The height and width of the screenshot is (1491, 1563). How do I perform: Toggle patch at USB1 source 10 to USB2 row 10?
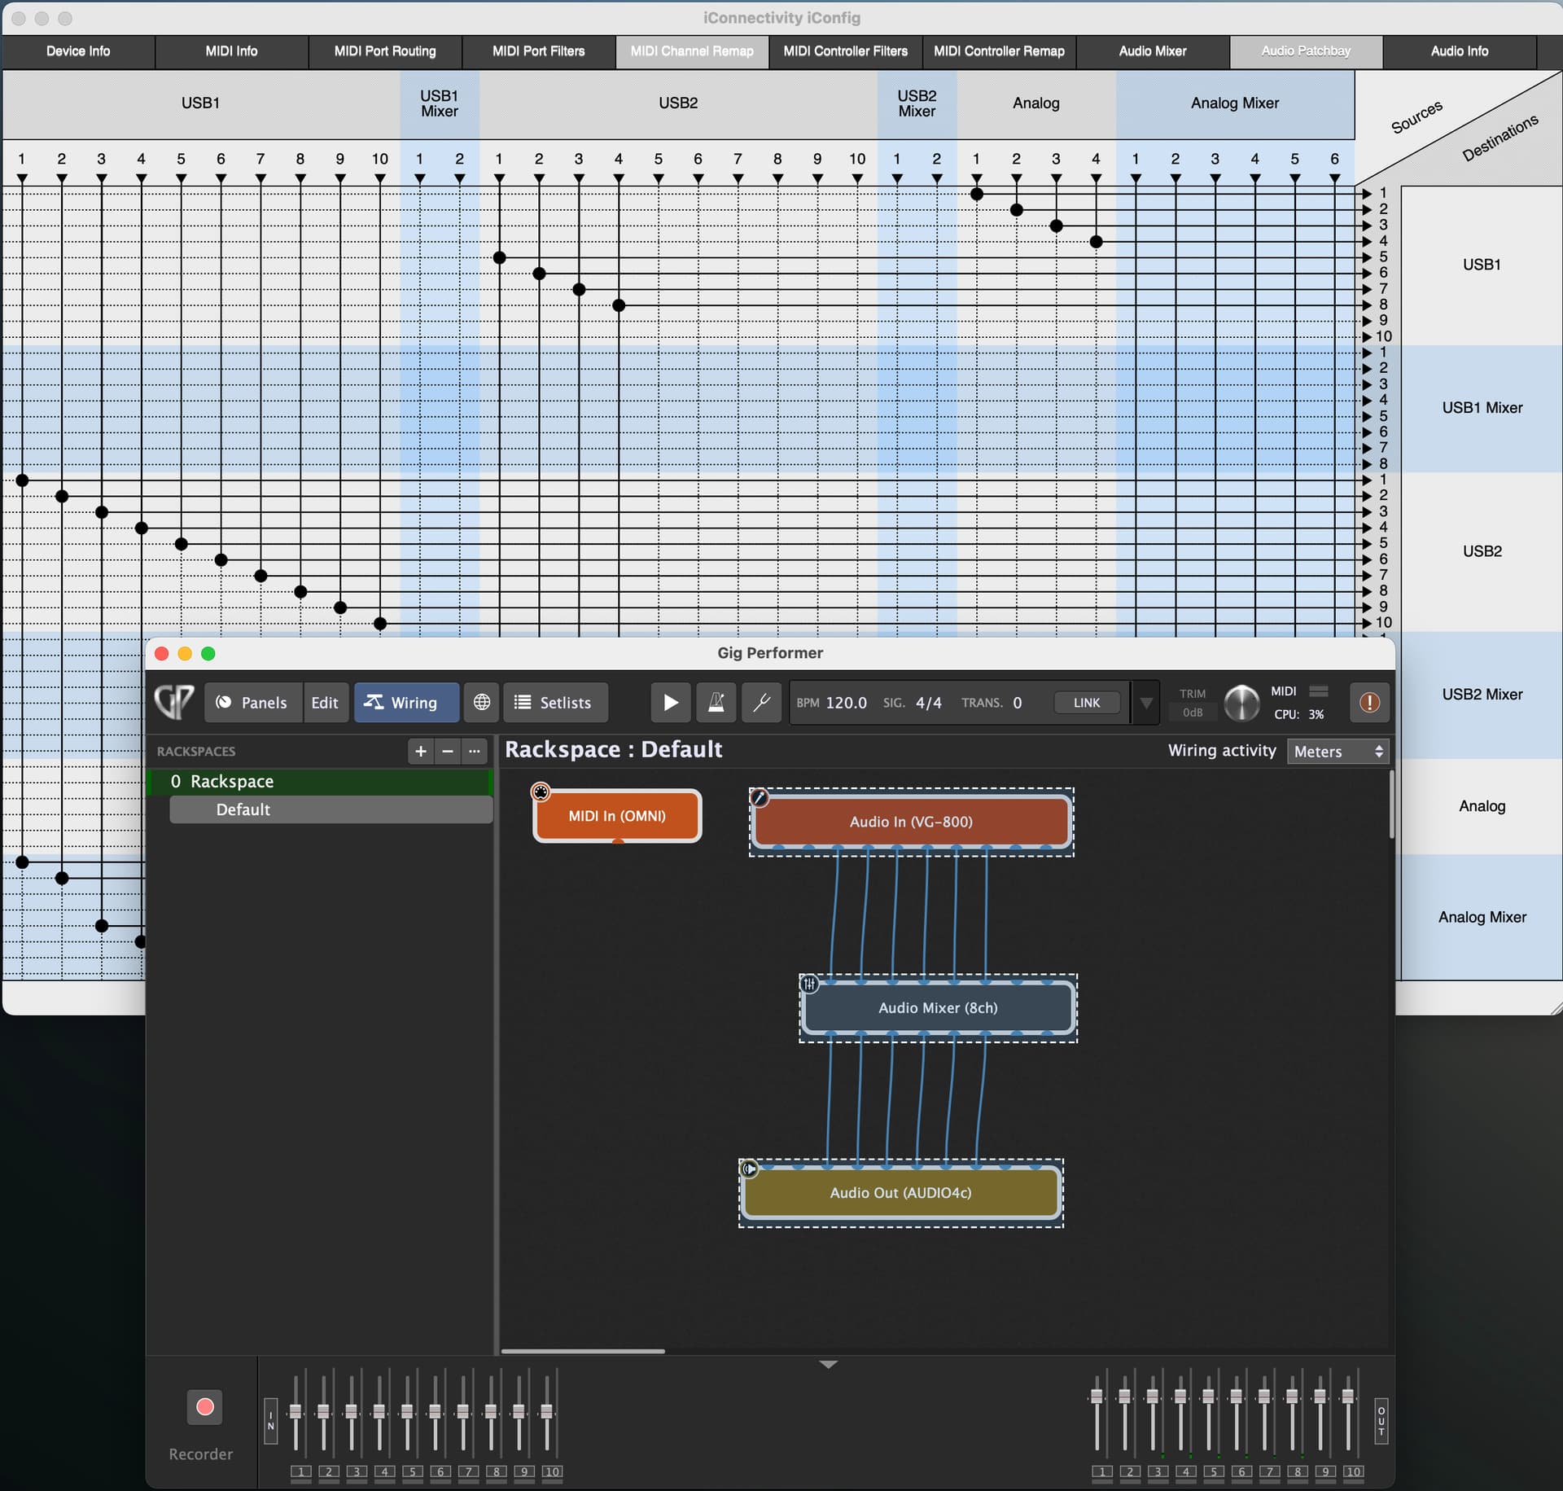pyautogui.click(x=380, y=624)
